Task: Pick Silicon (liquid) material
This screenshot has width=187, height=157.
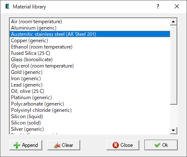Action: tap(90, 116)
